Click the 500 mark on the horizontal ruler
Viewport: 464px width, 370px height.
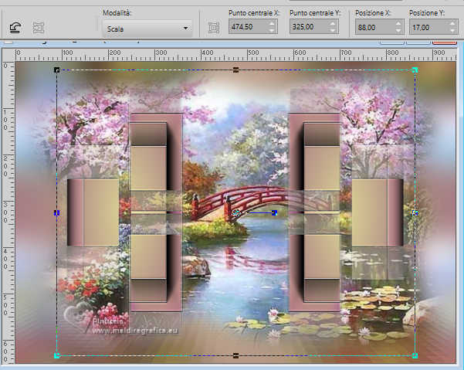tap(253, 53)
